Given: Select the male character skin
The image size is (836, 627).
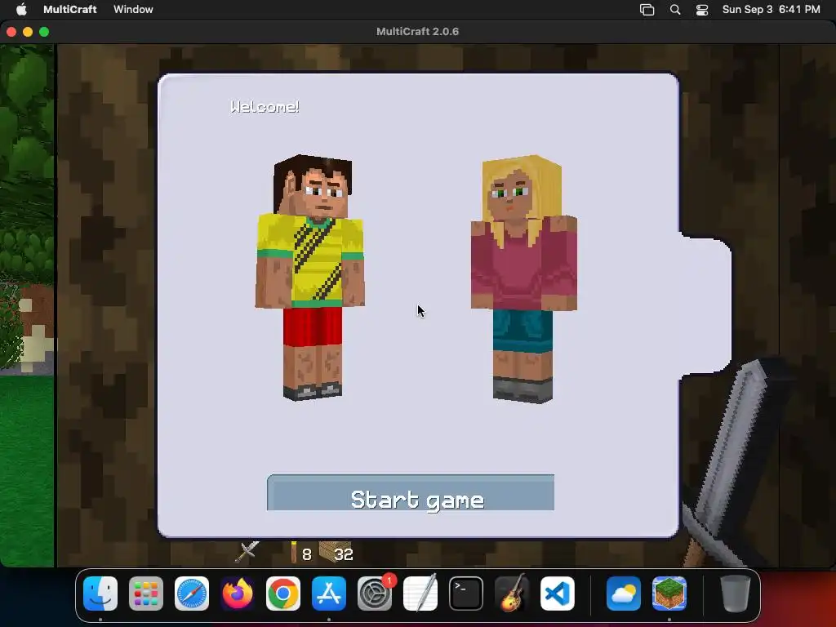Looking at the screenshot, I should (311, 278).
